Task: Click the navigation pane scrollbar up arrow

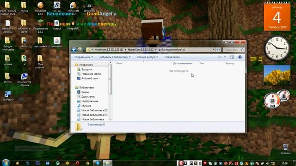Action: click(111, 63)
